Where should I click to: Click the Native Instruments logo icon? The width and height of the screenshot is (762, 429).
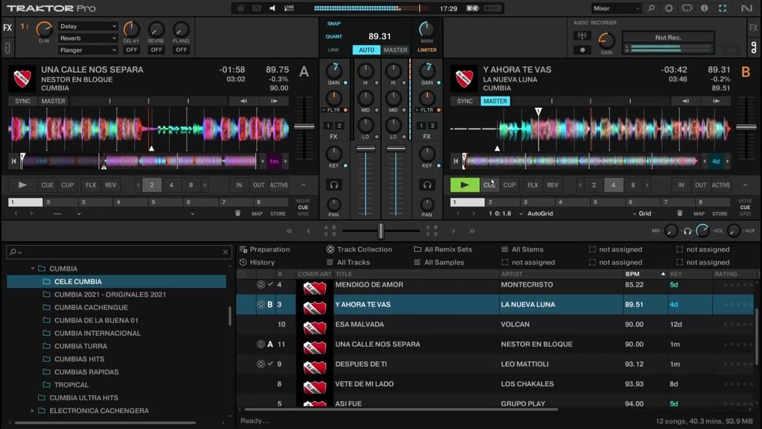coord(747,8)
